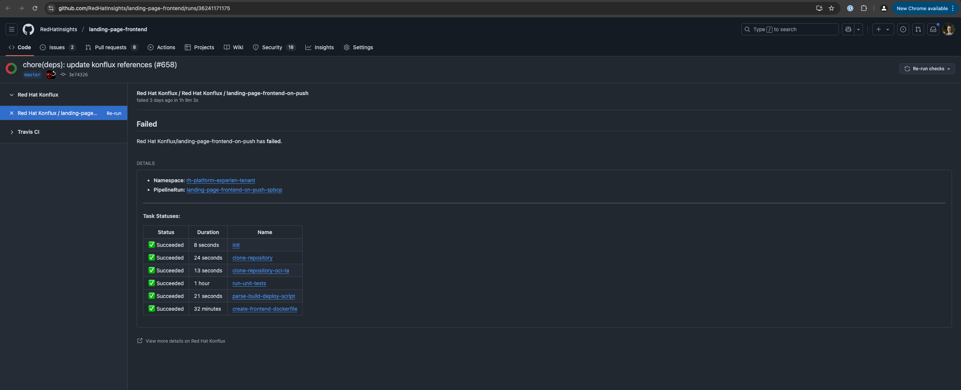Viewport: 961px width, 390px height.
Task: Open the create-frontend-dockerfile task link
Action: click(265, 309)
